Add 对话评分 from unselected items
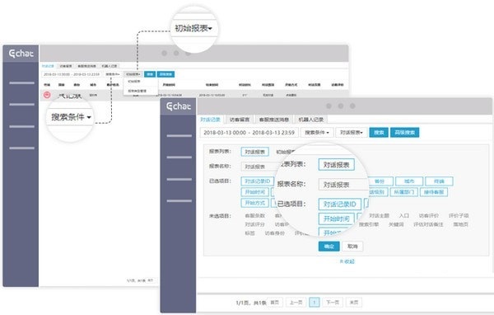Viewport: 494px width, 315px height. point(255,224)
